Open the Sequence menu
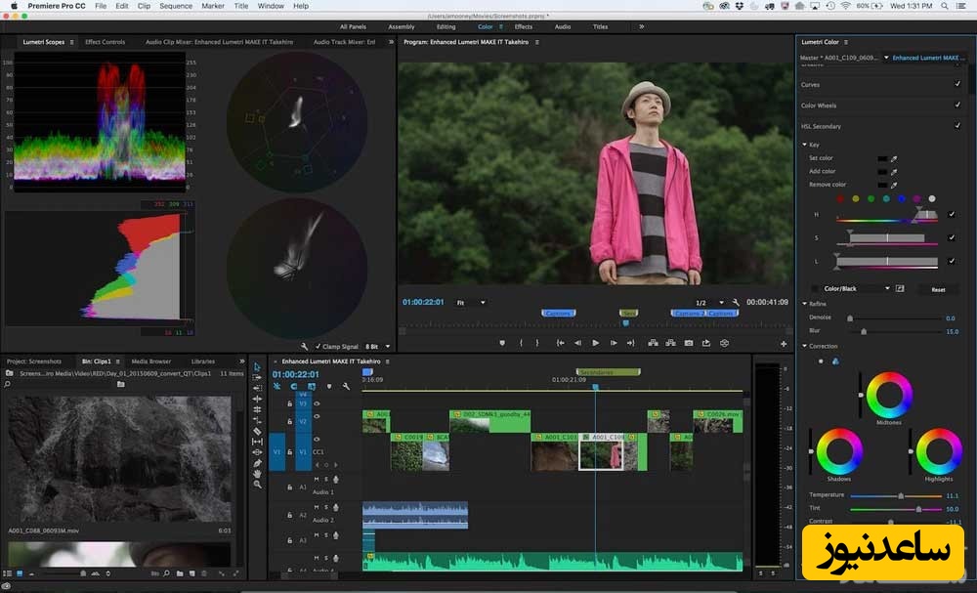Image resolution: width=977 pixels, height=593 pixels. click(x=176, y=6)
